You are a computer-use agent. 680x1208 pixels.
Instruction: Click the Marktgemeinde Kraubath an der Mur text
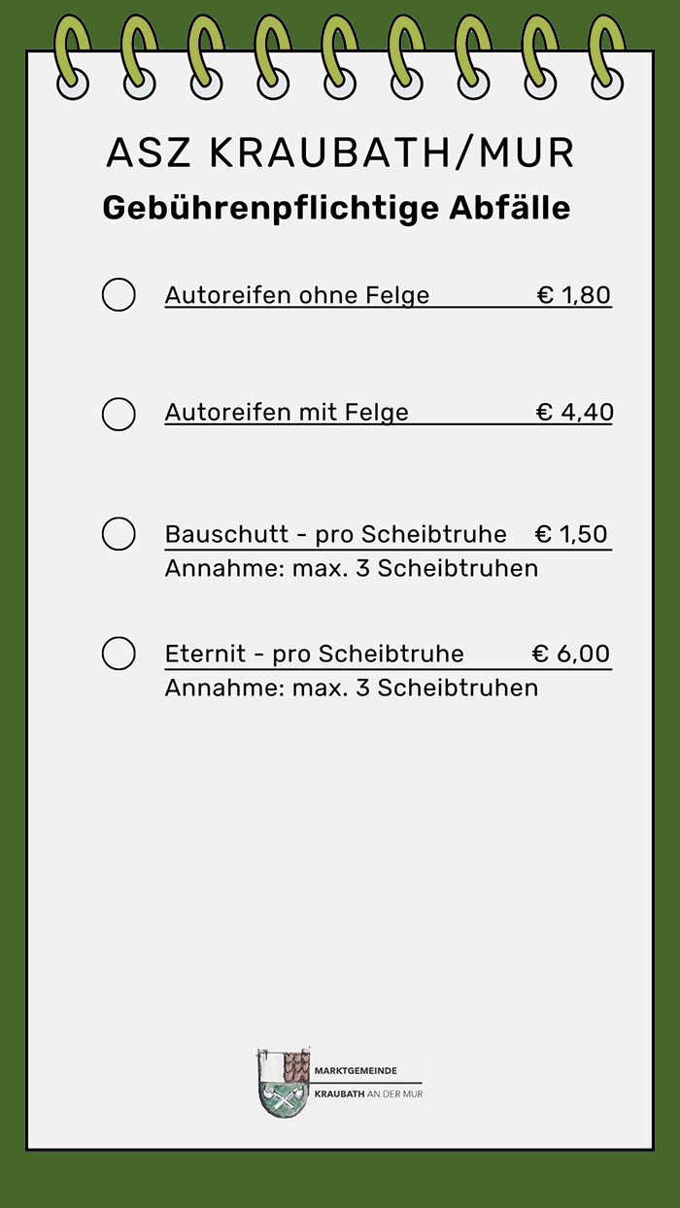click(x=368, y=1082)
